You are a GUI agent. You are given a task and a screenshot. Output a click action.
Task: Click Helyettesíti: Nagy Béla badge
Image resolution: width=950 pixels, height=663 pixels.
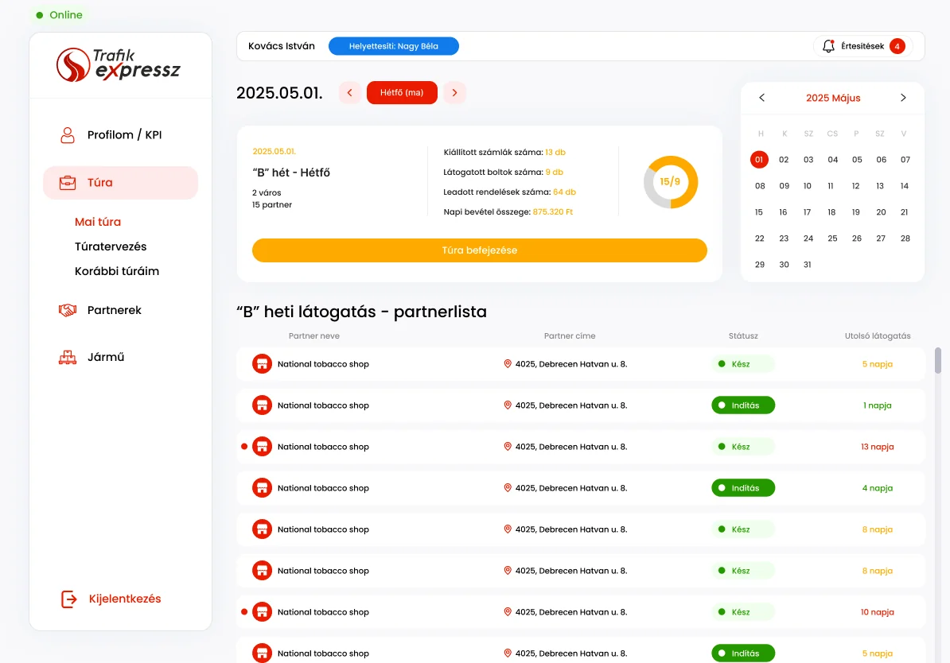point(394,46)
